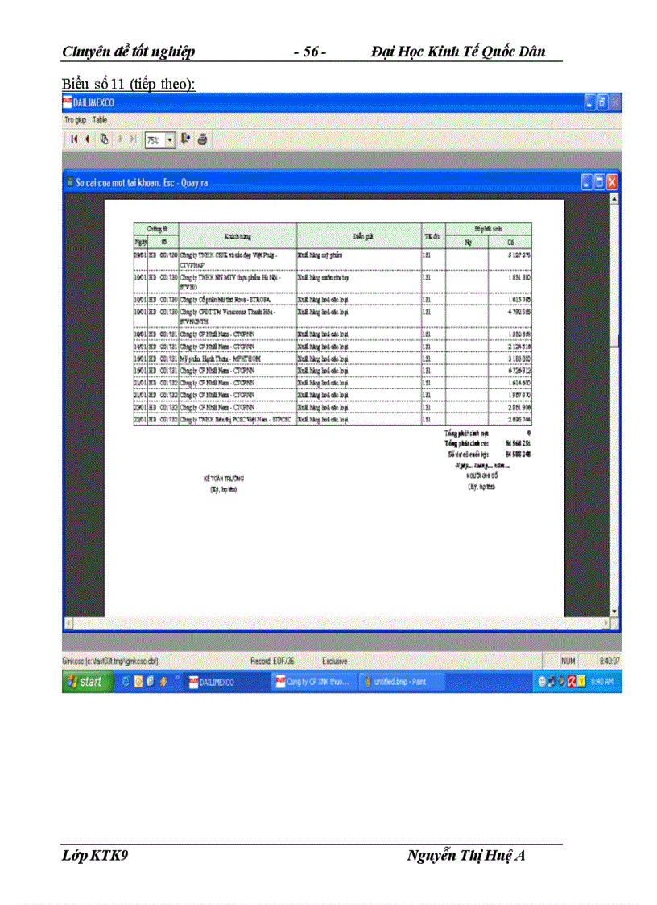Open the Table menu

click(100, 119)
